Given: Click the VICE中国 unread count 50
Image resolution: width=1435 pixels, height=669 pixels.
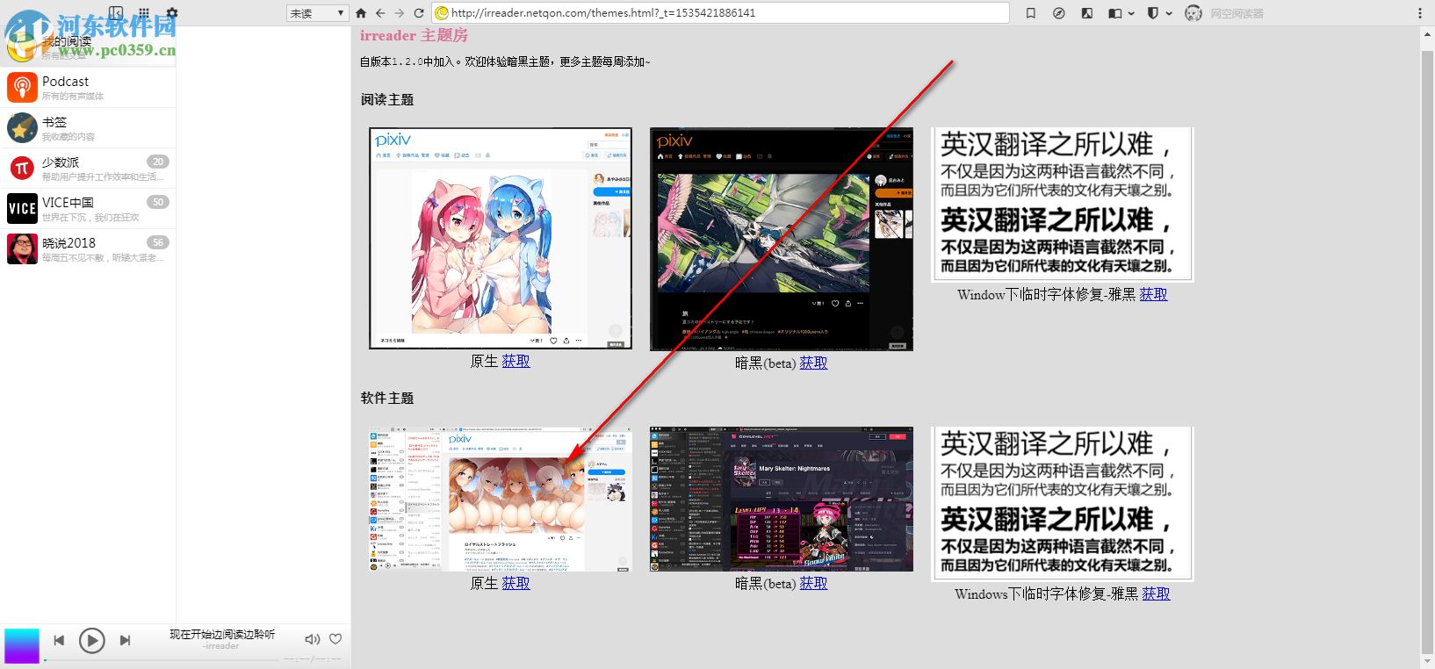Looking at the screenshot, I should [158, 202].
